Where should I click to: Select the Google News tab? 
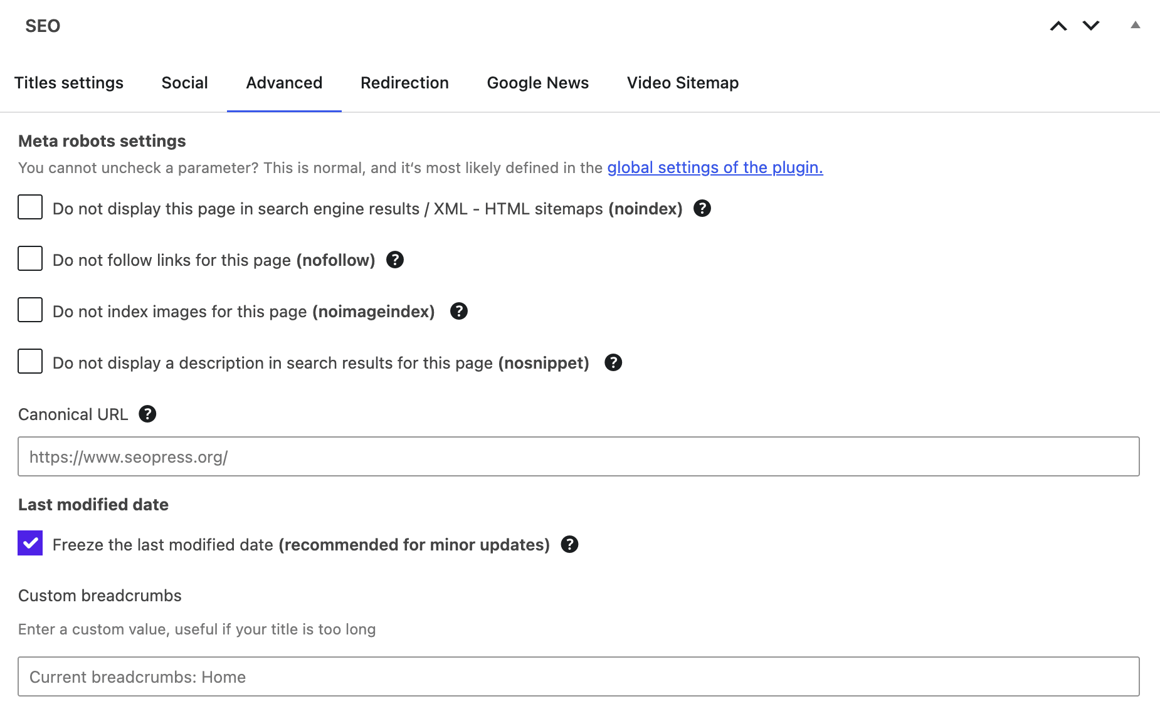pos(537,83)
